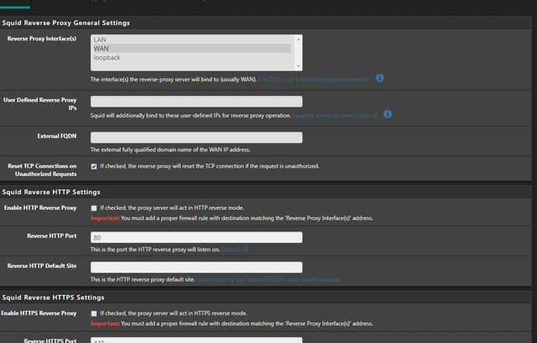Screen dimensions: 537x343
Task: Select WAN in Reverse Proxy Interface list
Action: 192,48
